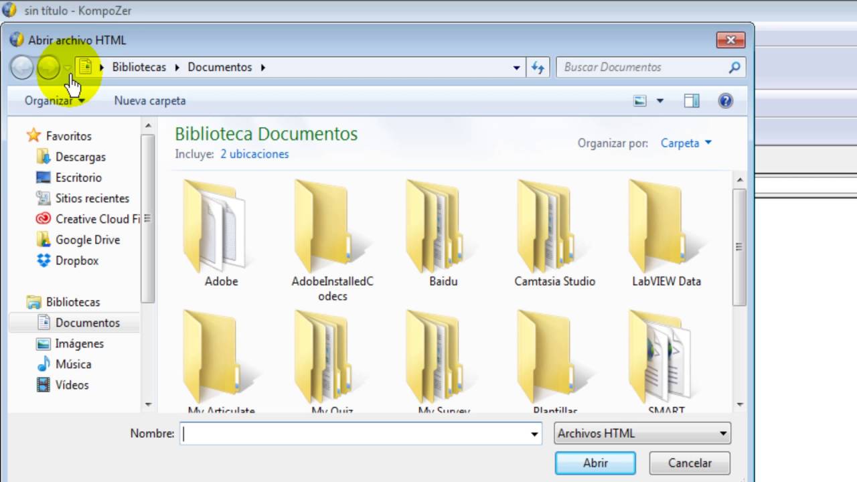This screenshot has height=482, width=857.
Task: Select Bibliotecas in the navigation pane
Action: (x=63, y=302)
